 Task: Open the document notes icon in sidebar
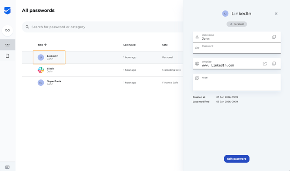point(7,56)
